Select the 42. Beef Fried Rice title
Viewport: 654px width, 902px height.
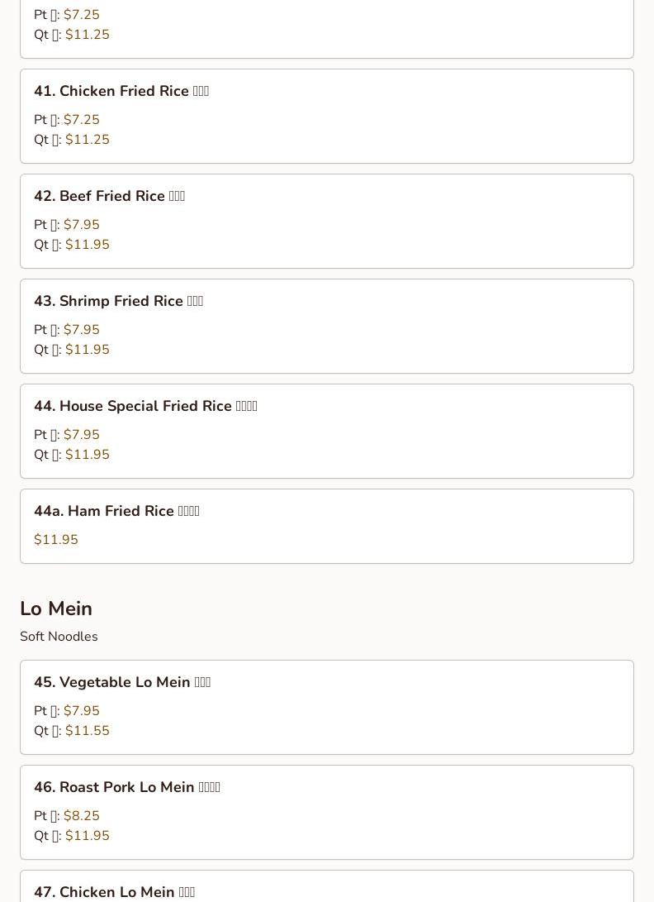click(109, 197)
